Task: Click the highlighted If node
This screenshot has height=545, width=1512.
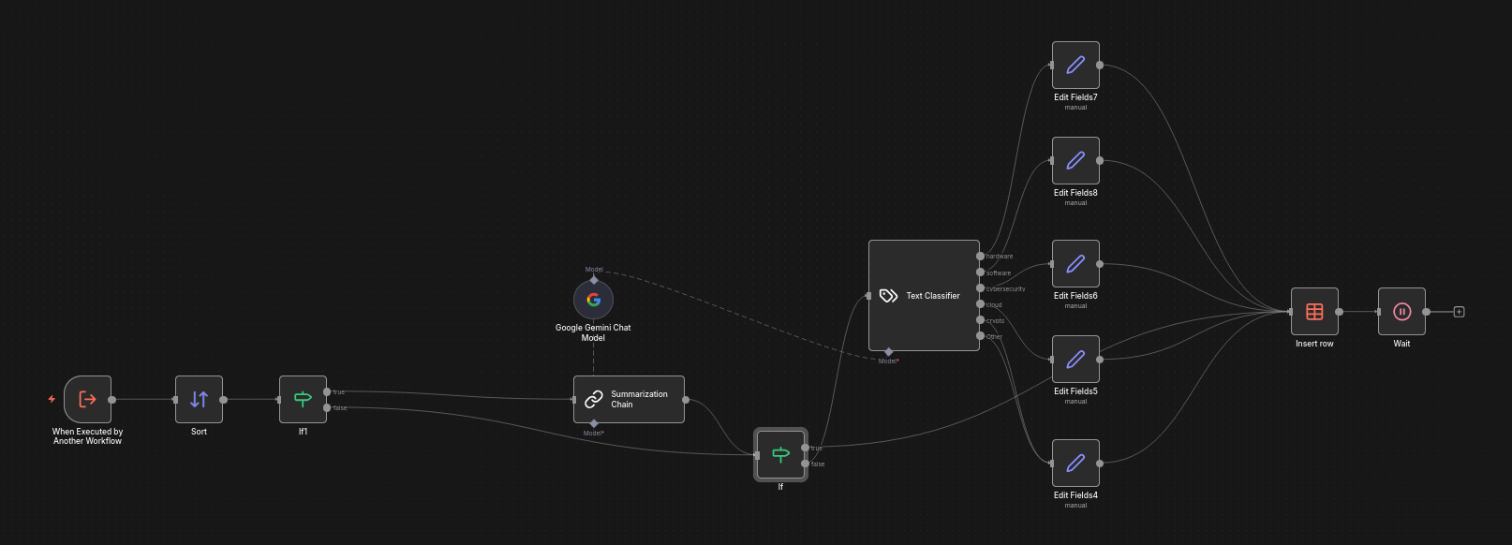Action: pos(780,454)
